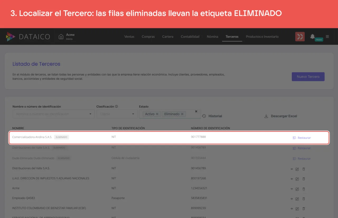
Task: Remove the Activo filter tag
Action: coord(157,114)
